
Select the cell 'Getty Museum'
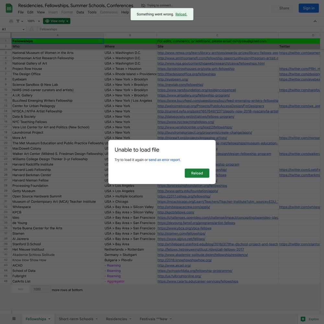click(57, 191)
